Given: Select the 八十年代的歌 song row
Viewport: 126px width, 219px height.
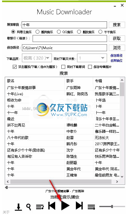Looking at the screenshot, I should pyautogui.click(x=63, y=138).
